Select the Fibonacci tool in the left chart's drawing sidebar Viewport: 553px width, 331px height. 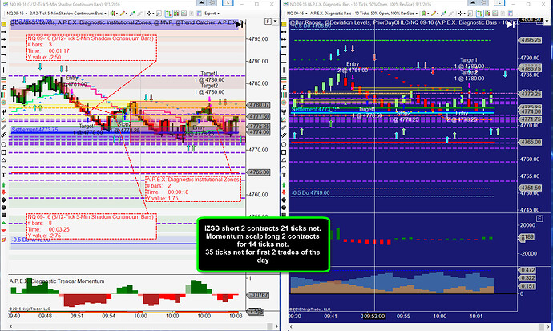click(x=4, y=87)
